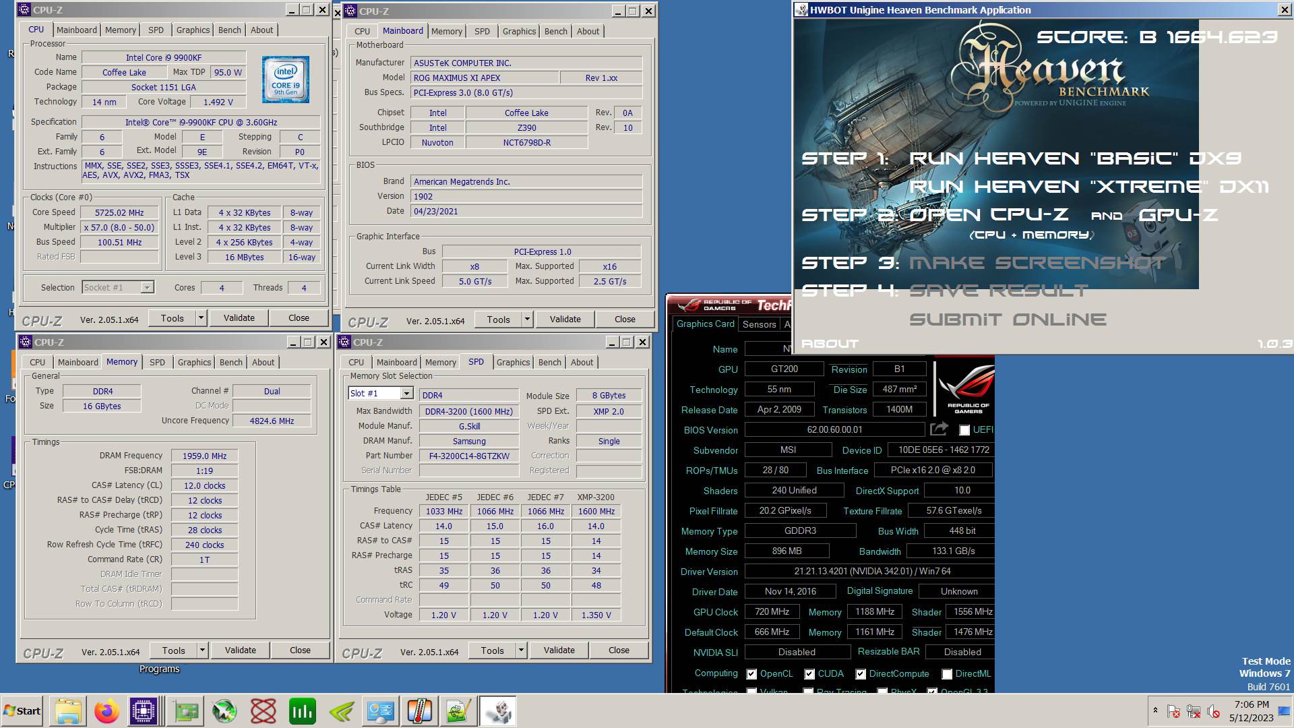Image resolution: width=1294 pixels, height=728 pixels.
Task: Click the GPU-Z graphics card taskbar icon
Action: coord(186,711)
